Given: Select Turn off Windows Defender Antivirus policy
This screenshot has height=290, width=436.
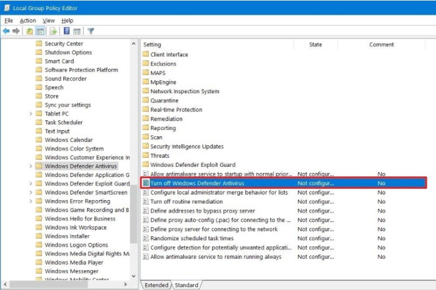Looking at the screenshot, I should (197, 183).
